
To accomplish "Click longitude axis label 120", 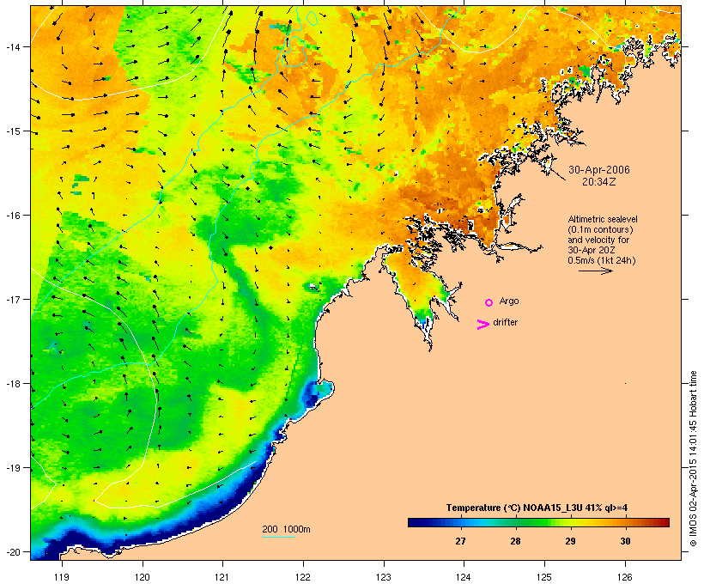I will point(143,577).
